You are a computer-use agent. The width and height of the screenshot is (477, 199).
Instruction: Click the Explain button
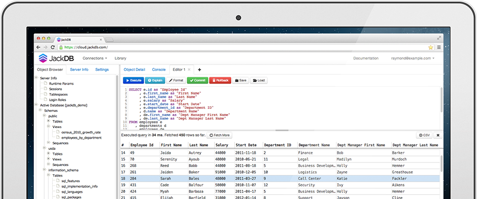[x=155, y=81]
